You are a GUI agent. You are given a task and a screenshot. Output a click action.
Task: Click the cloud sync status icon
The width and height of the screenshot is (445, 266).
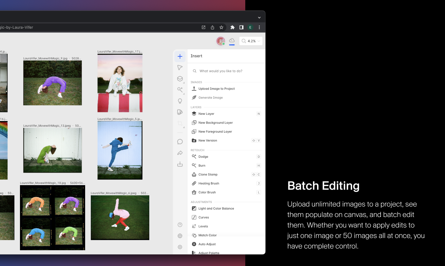[x=232, y=41]
